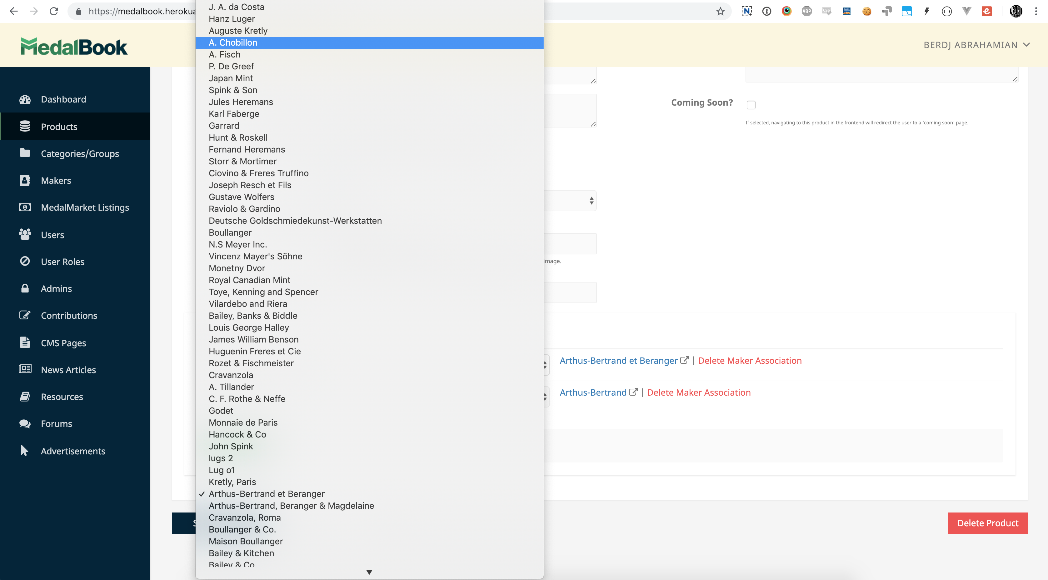Pick Boullanger & Co. option
Screen dimensions: 1048x580
coord(369,529)
